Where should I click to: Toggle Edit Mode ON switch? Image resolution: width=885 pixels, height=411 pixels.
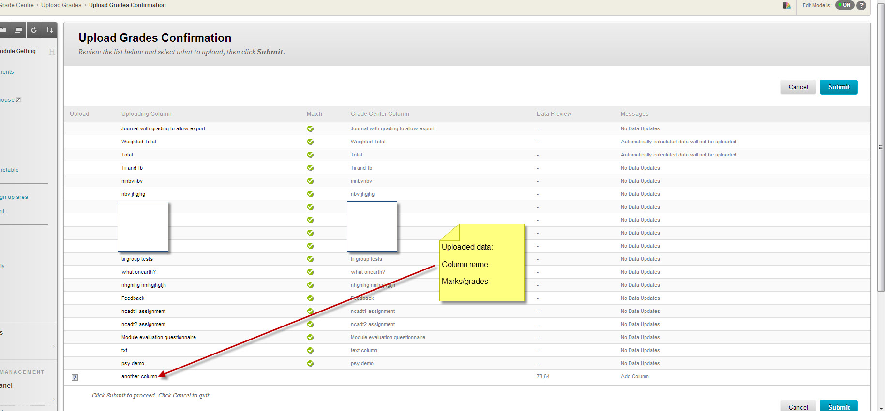click(x=844, y=5)
